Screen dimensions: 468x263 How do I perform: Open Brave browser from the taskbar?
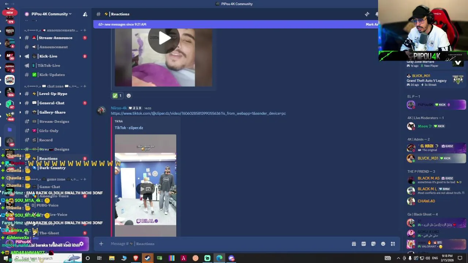click(136, 258)
